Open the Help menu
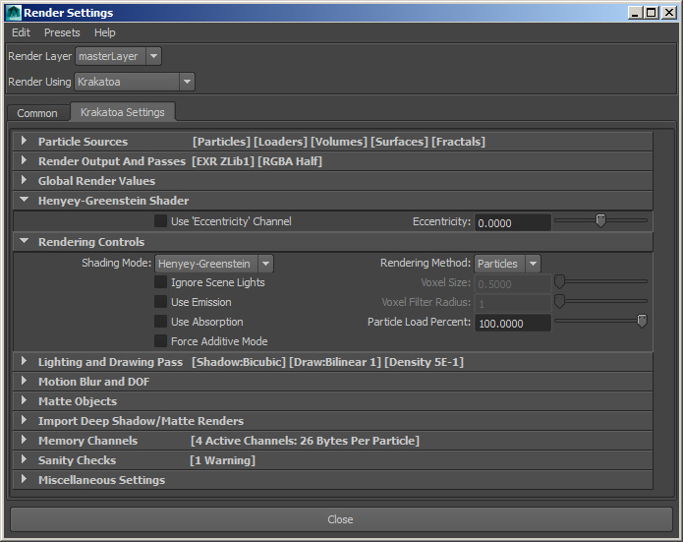This screenshot has height=542, width=683. pos(104,32)
